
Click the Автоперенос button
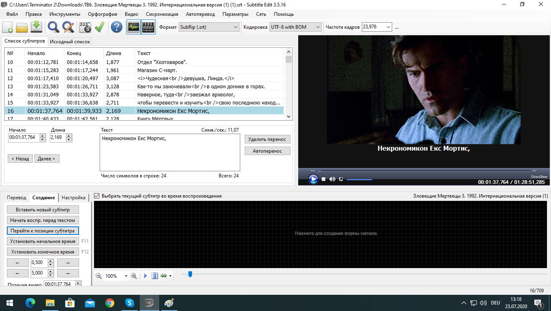click(x=267, y=151)
